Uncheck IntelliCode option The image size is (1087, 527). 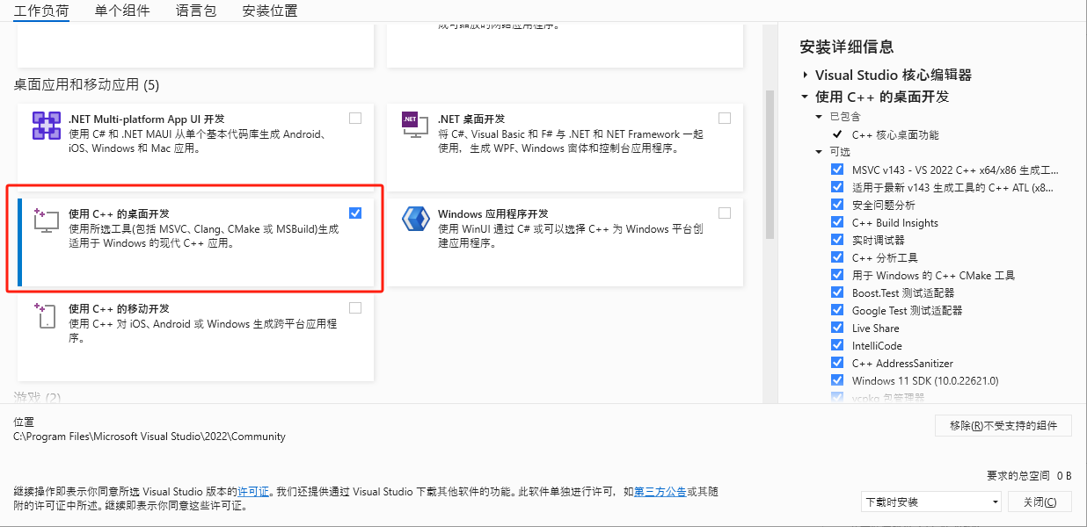pyautogui.click(x=837, y=345)
